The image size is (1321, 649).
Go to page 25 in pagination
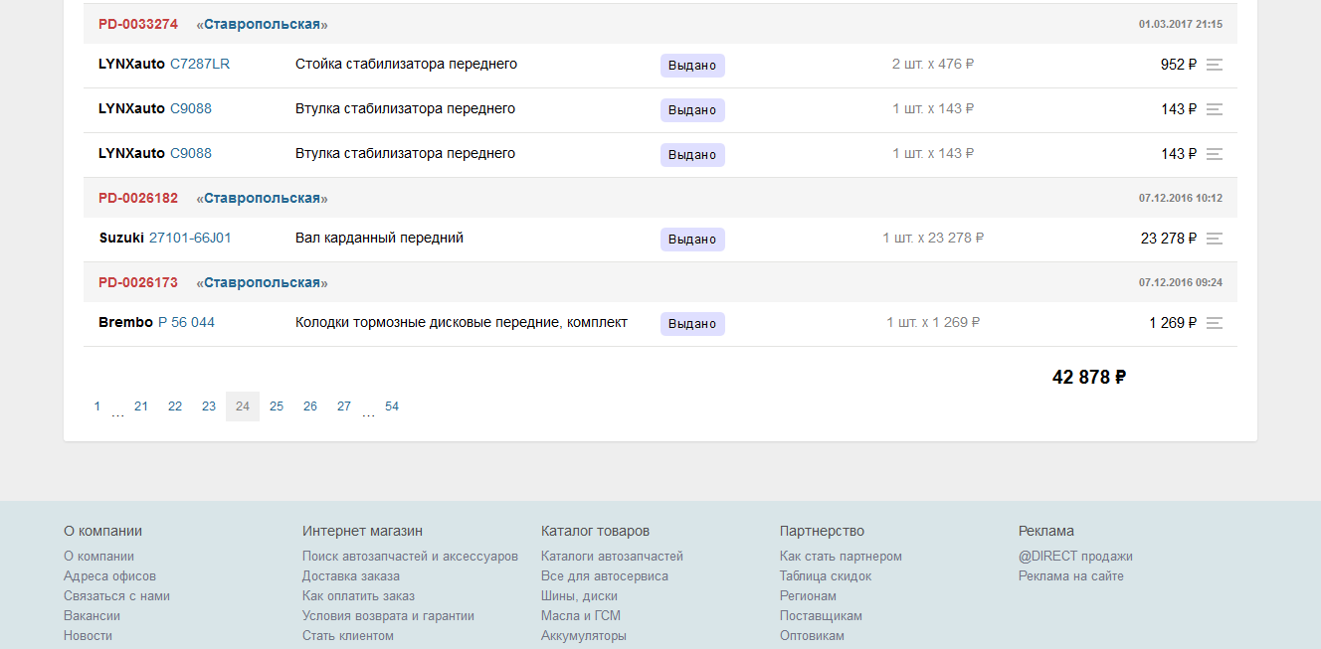click(x=277, y=406)
